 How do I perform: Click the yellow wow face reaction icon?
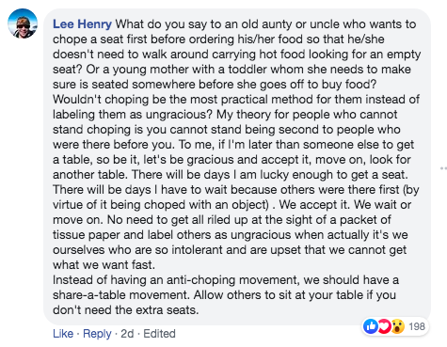click(398, 326)
